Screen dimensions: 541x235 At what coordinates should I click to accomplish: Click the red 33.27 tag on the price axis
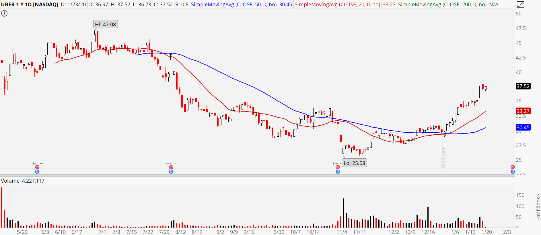pyautogui.click(x=523, y=111)
